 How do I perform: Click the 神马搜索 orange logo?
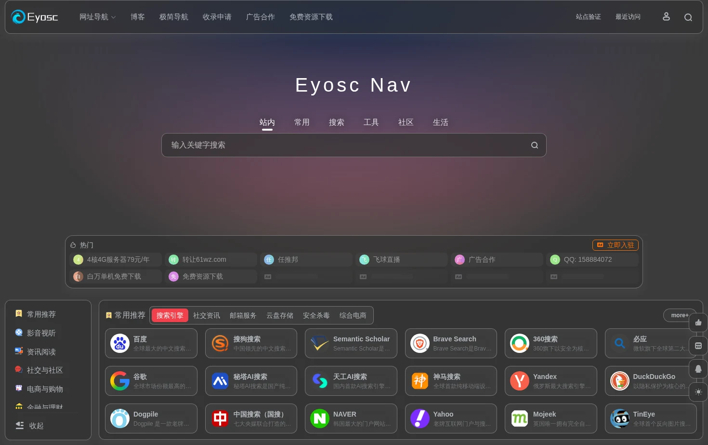pyautogui.click(x=420, y=381)
